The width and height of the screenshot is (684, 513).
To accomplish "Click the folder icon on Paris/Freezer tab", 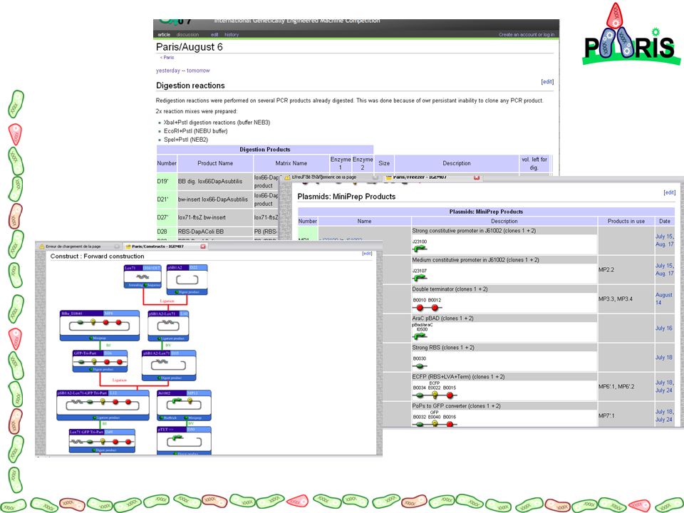I will click(x=388, y=177).
